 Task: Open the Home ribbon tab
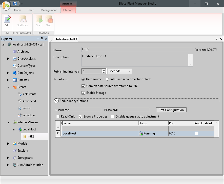(x=18, y=10)
